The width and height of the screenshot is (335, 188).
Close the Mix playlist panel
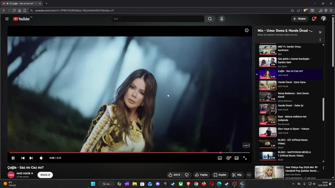[x=320, y=32]
